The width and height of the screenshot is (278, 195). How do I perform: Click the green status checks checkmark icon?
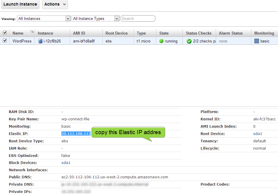[189, 41]
